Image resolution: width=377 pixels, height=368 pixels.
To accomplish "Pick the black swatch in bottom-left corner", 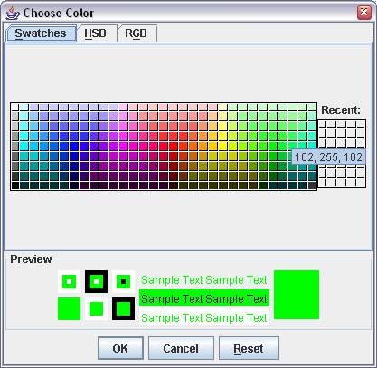I will point(15,185).
